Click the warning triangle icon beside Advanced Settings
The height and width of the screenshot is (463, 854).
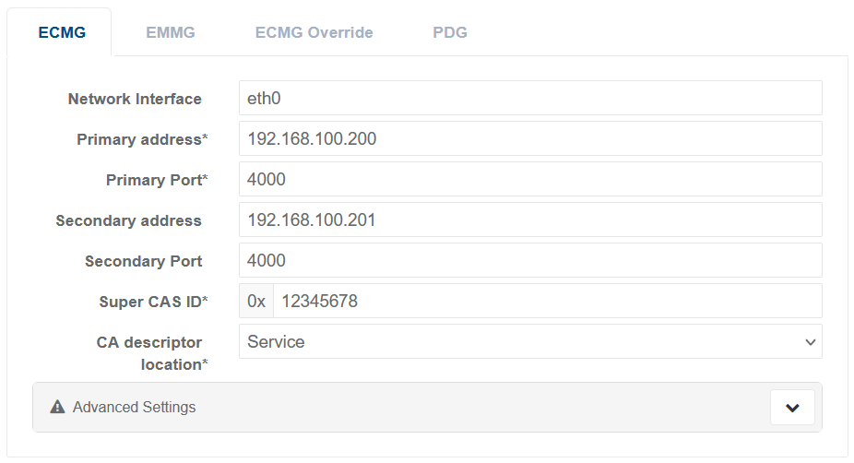pos(57,407)
